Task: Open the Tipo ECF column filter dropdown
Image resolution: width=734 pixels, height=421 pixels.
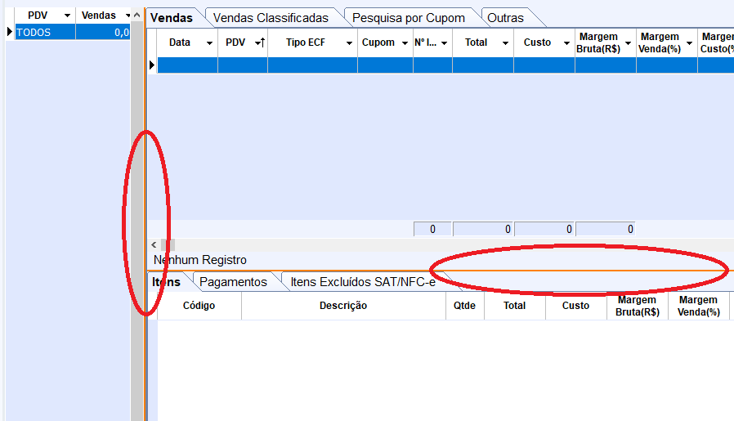Action: [x=349, y=43]
